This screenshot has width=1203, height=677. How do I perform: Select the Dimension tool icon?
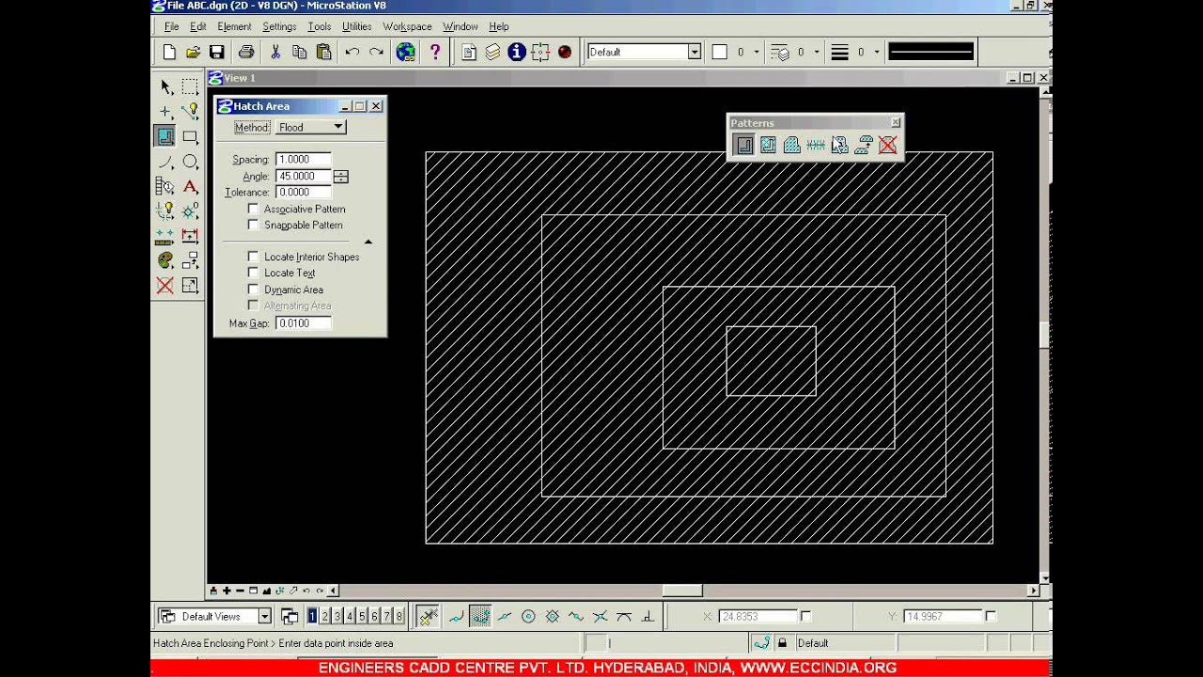pos(190,236)
